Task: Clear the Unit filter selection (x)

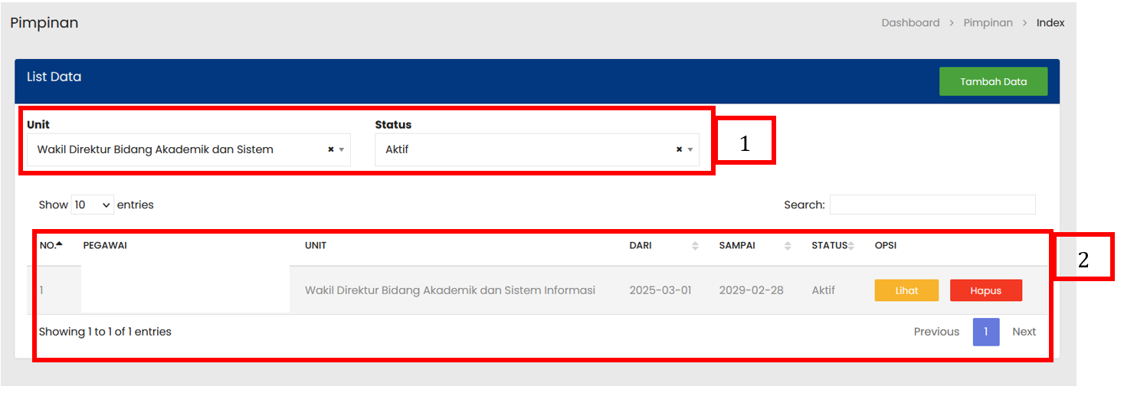Action: coord(330,149)
